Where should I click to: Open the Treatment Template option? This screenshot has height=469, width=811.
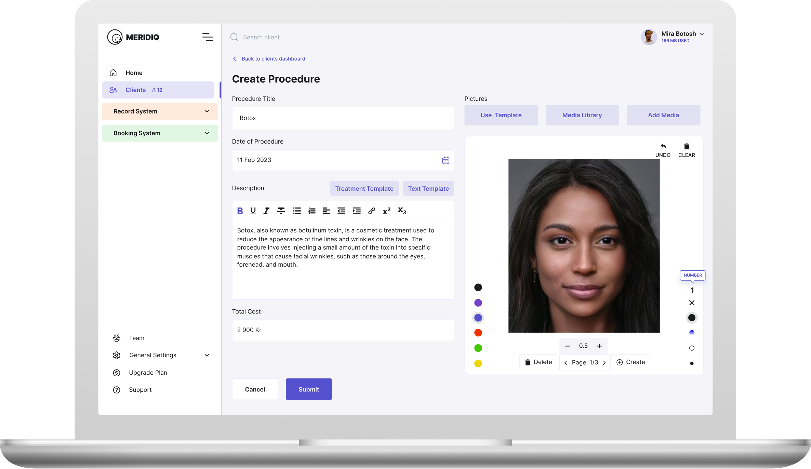364,189
